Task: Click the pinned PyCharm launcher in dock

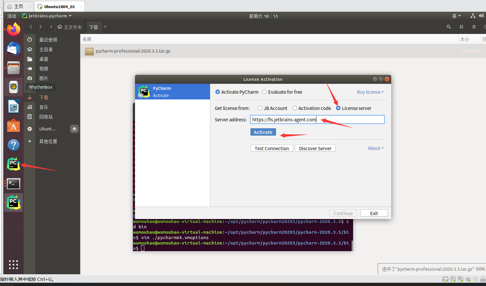Action: click(13, 164)
